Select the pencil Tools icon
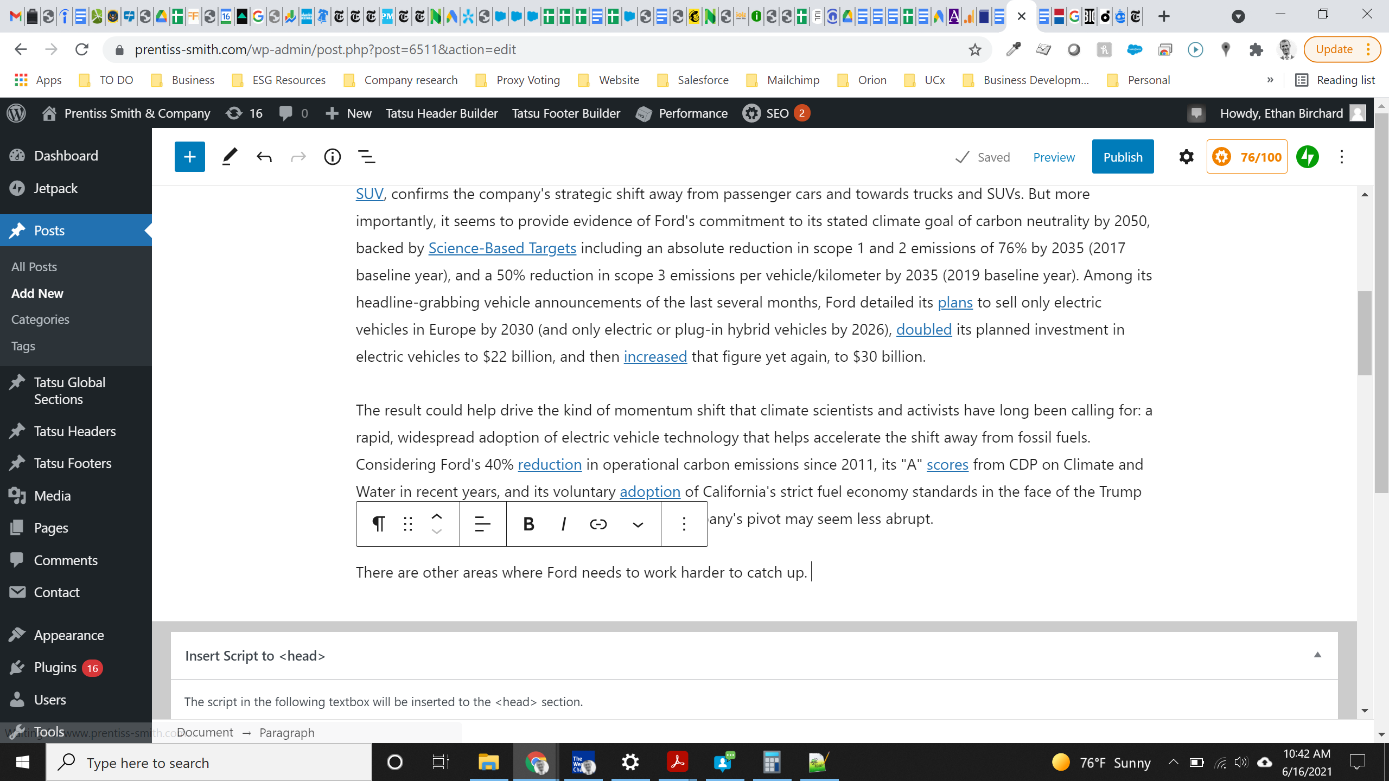 click(230, 157)
